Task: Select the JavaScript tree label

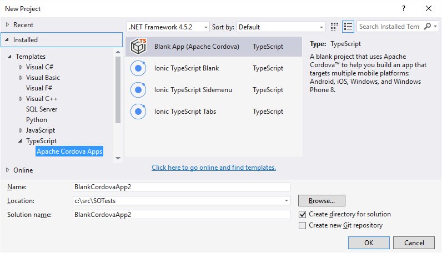Action: pyautogui.click(x=41, y=130)
